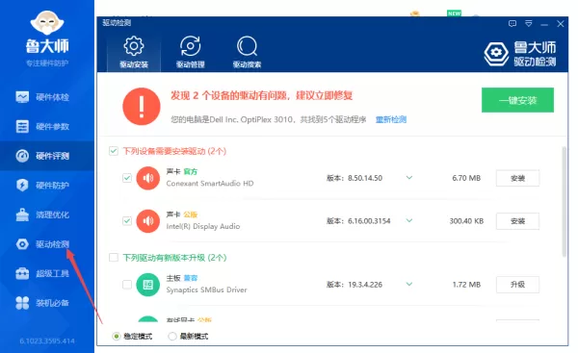The image size is (578, 353).
Task: Open 硬件体检 in the sidebar
Action: coord(42,97)
